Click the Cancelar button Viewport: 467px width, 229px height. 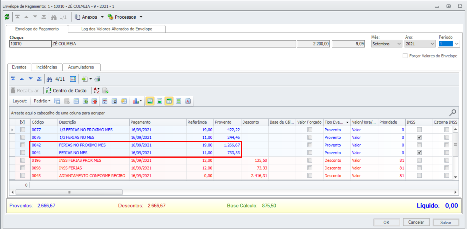click(416, 222)
